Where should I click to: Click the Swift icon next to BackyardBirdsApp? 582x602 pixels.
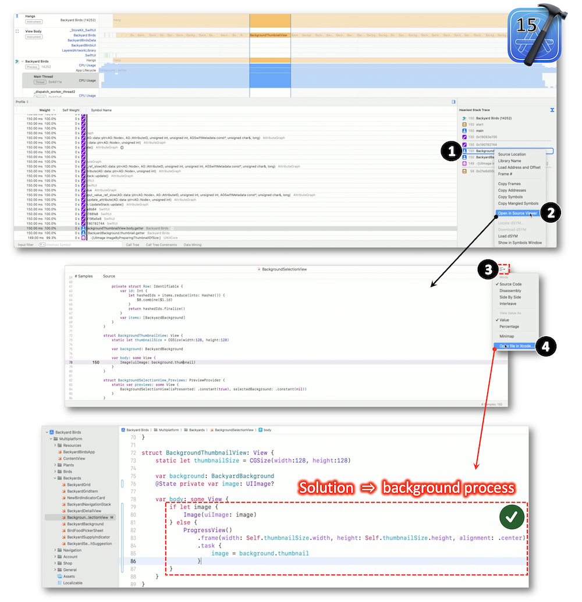click(59, 452)
